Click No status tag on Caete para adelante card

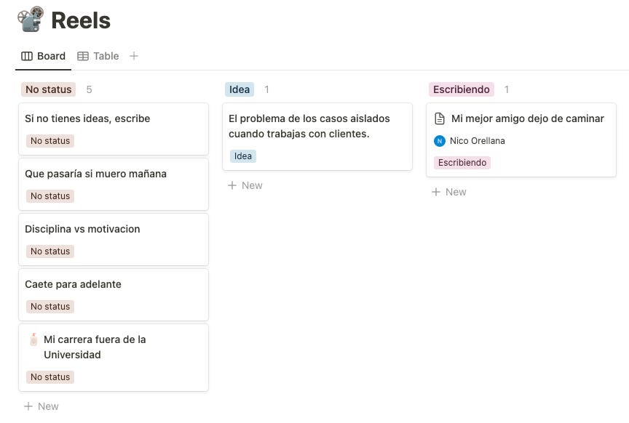pyautogui.click(x=50, y=307)
